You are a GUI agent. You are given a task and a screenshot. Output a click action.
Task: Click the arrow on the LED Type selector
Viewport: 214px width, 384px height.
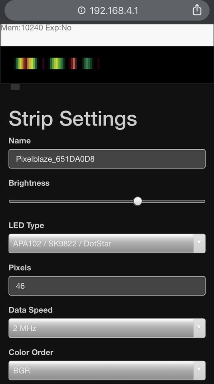pos(199,244)
